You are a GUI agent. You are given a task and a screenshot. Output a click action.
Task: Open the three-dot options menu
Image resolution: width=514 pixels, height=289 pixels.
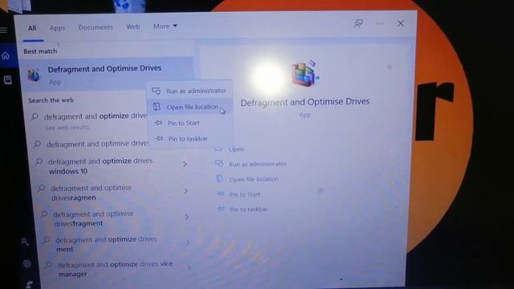pyautogui.click(x=379, y=23)
